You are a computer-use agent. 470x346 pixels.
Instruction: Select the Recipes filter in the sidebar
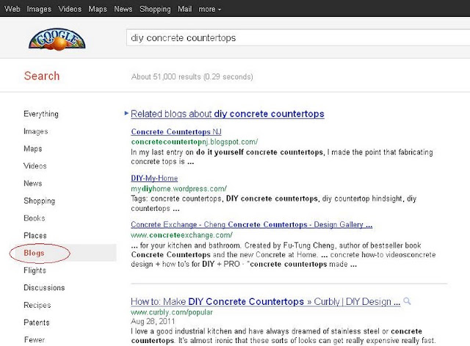click(37, 305)
